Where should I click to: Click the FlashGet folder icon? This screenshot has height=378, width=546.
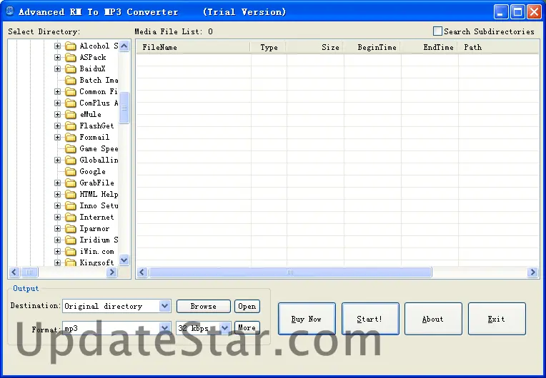click(x=71, y=126)
